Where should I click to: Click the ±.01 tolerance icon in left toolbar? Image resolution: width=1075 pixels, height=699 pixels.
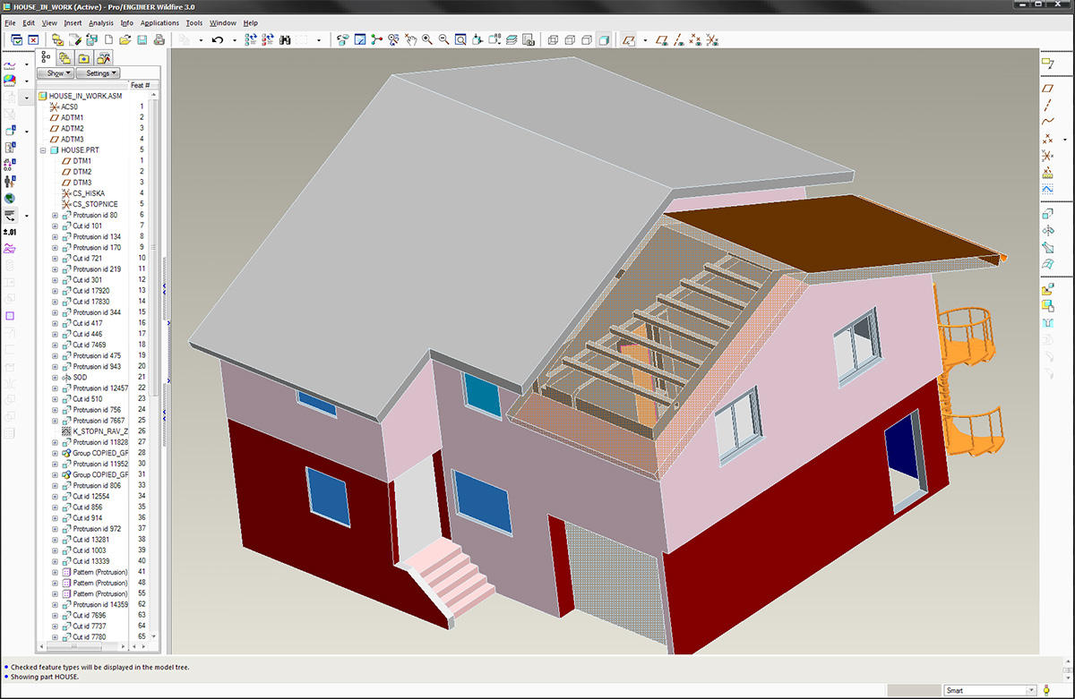pyautogui.click(x=10, y=232)
